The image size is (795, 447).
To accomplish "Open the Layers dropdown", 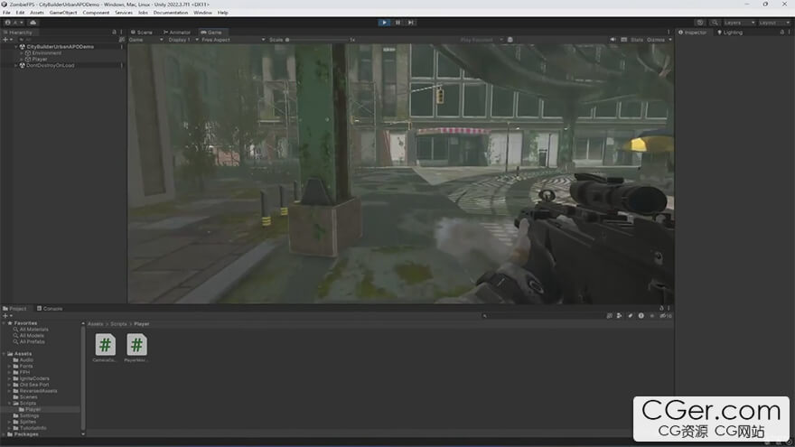I will coord(738,22).
